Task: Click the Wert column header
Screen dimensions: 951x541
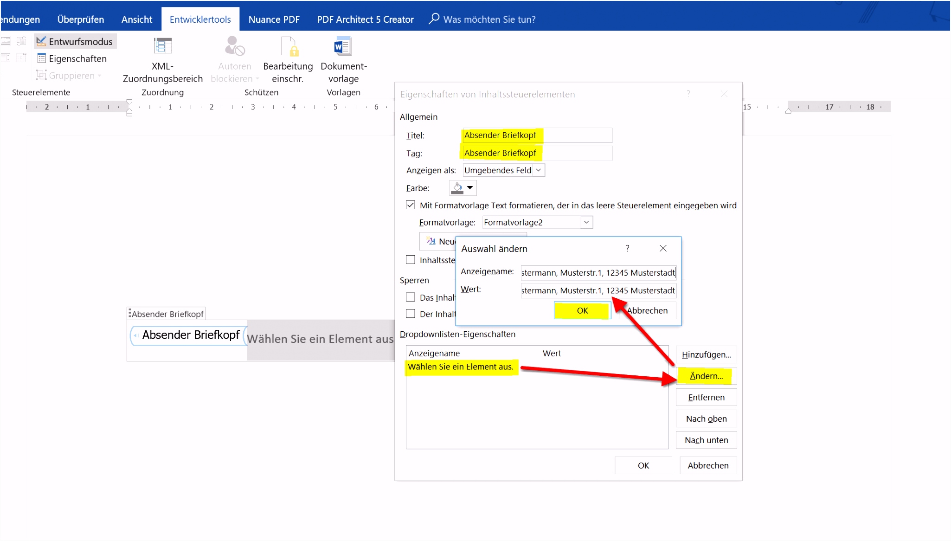Action: [552, 353]
